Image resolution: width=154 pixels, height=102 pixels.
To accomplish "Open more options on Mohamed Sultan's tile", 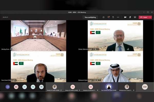I will [100, 80].
